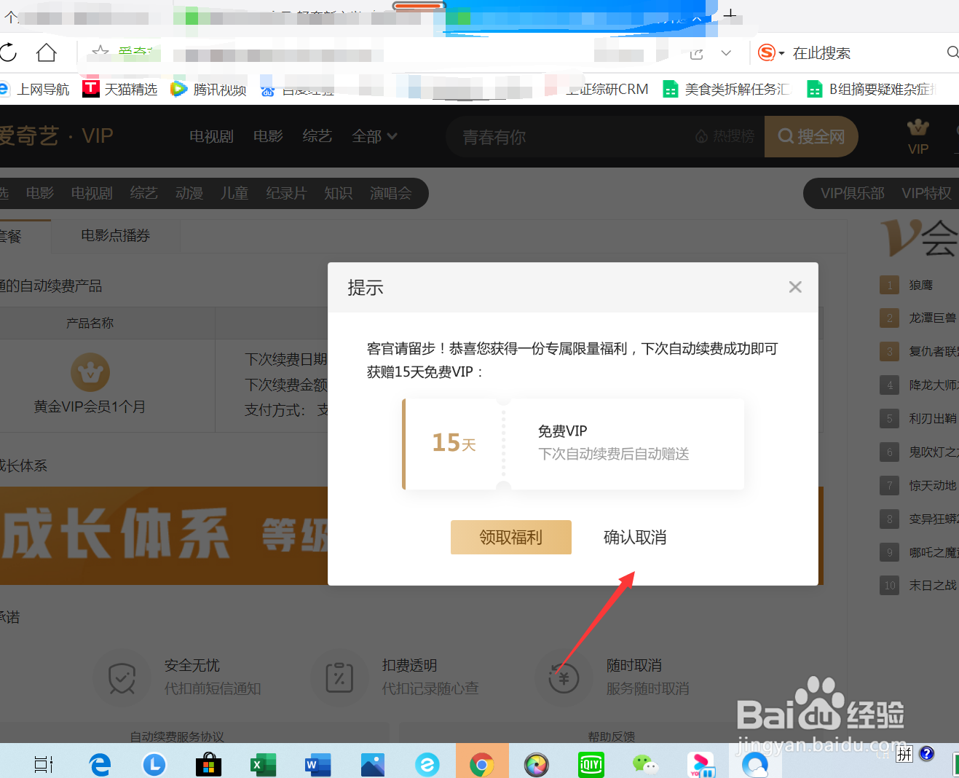Switch to the 电影点播券 tab
The image size is (959, 778).
coord(116,235)
